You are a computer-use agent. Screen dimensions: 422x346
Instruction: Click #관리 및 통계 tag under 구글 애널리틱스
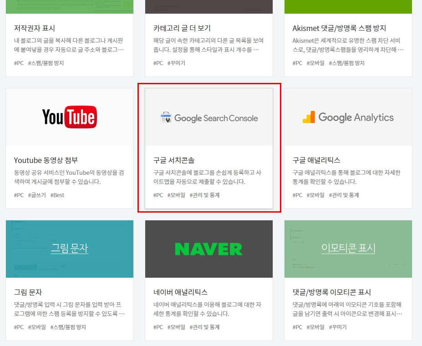344,195
